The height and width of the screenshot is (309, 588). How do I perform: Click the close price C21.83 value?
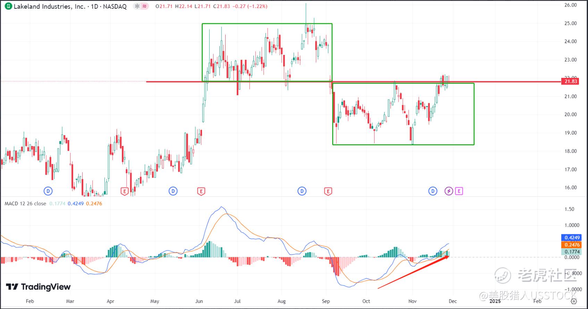tap(221, 6)
